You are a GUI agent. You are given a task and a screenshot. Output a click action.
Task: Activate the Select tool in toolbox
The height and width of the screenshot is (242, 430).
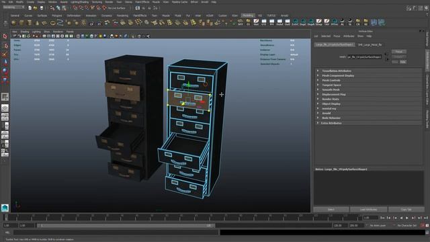[x=5, y=36]
